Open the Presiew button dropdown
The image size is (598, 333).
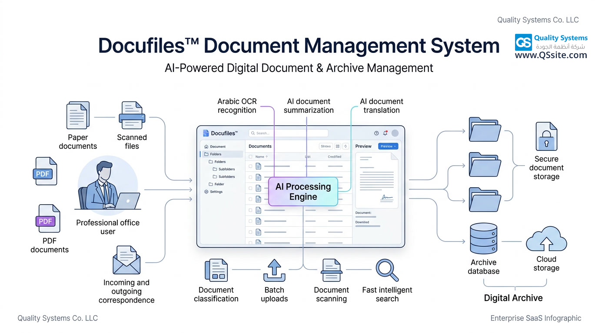388,146
